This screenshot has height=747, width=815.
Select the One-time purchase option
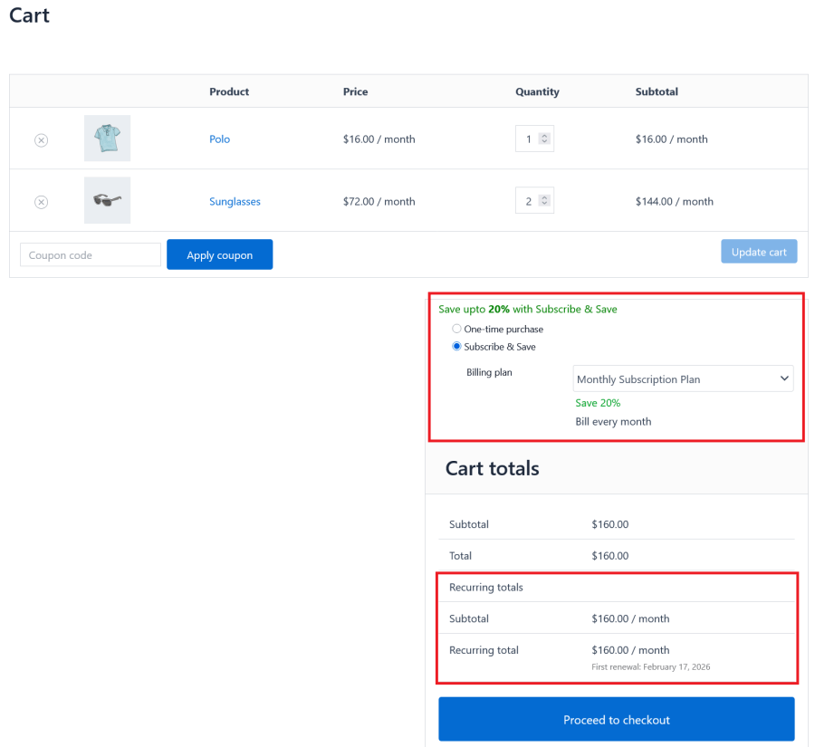pos(456,329)
